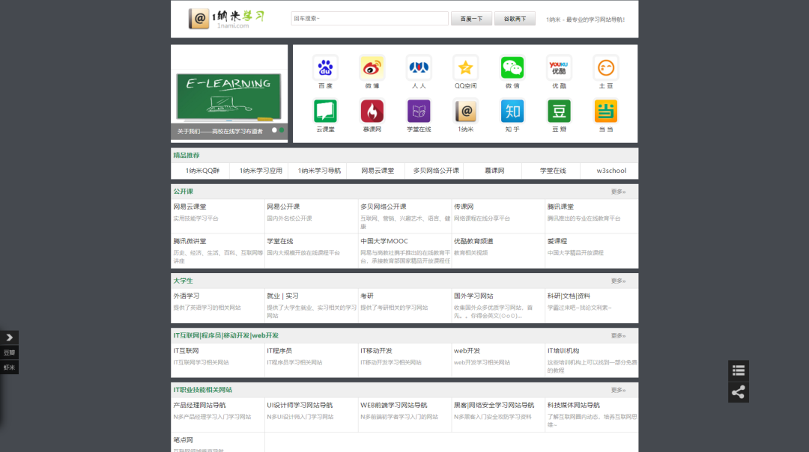This screenshot has height=452, width=809.
Task: Open 1纳米学习应用 recommended tab
Action: [261, 171]
